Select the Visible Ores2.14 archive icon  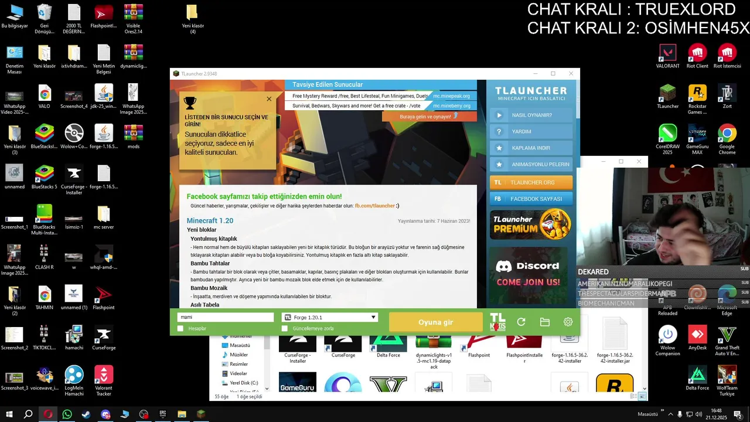point(134,19)
